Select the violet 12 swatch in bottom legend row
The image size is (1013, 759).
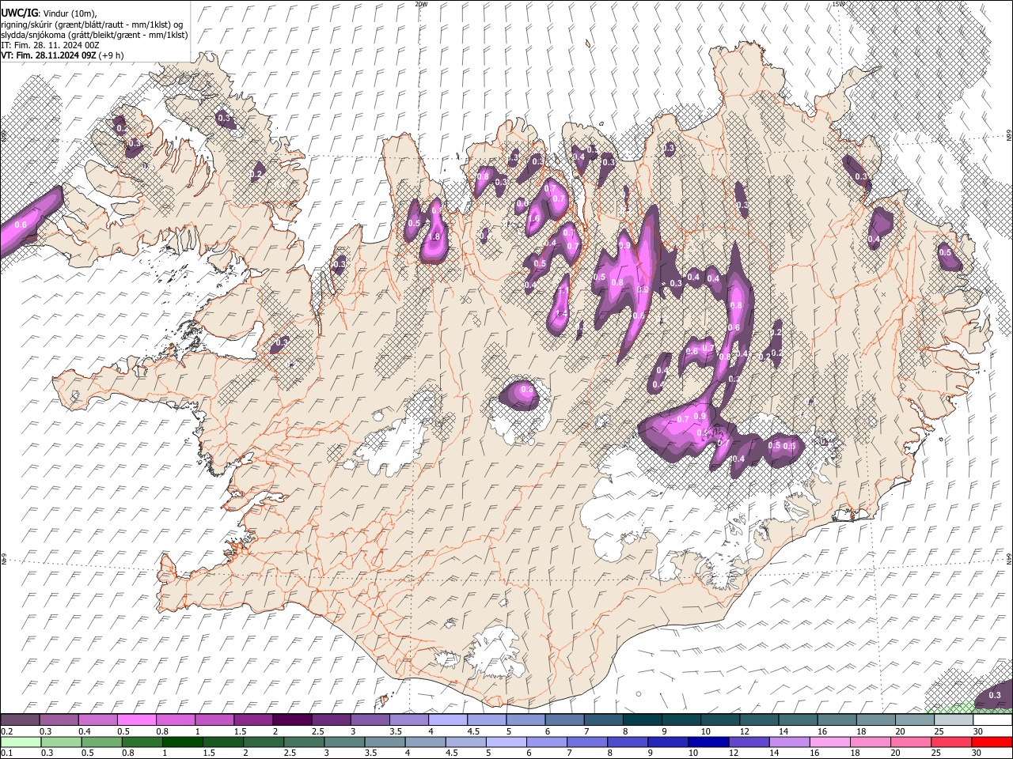point(749,742)
